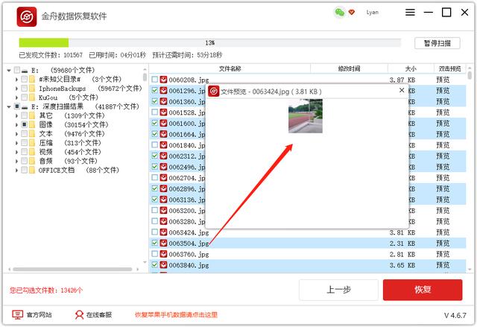Click the red 恢复 recover button
Image resolution: width=477 pixels, height=327 pixels.
click(x=422, y=291)
